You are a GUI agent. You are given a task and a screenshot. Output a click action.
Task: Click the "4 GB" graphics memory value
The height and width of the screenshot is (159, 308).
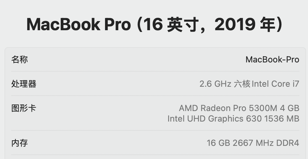tap(290, 108)
